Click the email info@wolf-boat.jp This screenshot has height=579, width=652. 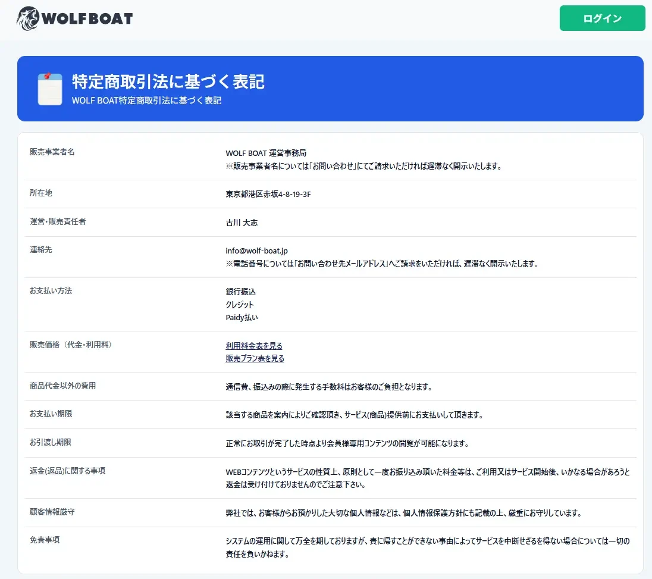[256, 251]
